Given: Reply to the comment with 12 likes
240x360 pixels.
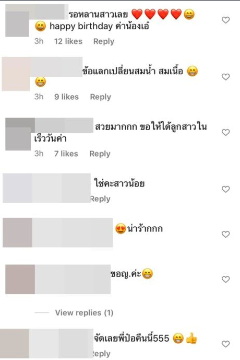Looking at the screenshot, I should click(x=104, y=42).
